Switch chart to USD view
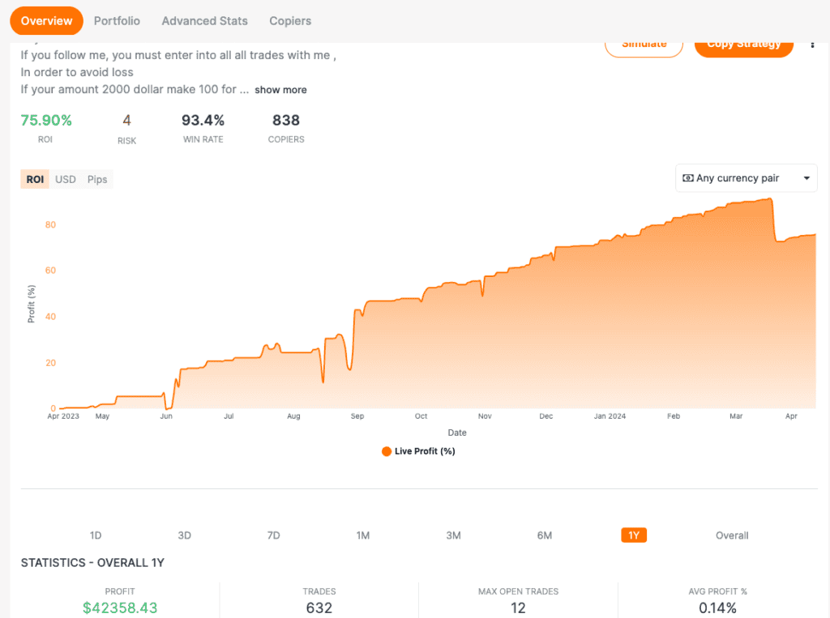 click(66, 179)
